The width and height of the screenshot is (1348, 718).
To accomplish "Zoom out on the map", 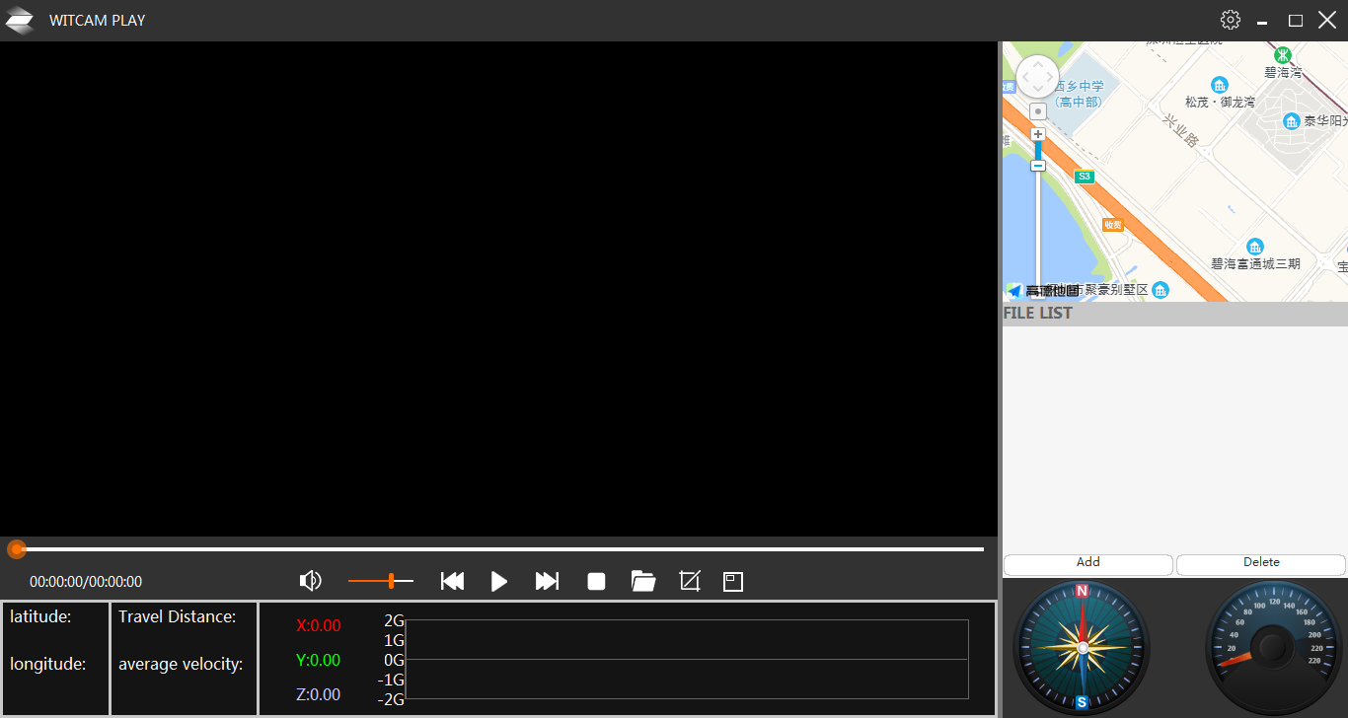I will click(1038, 166).
